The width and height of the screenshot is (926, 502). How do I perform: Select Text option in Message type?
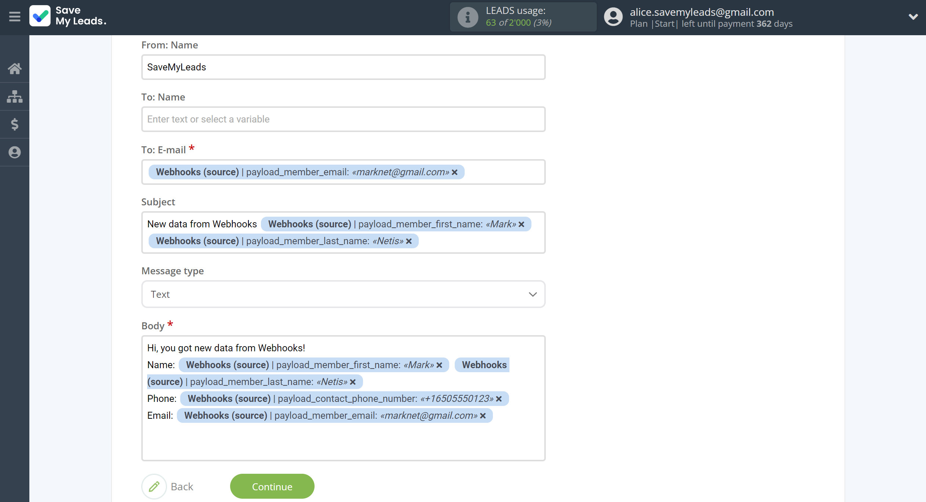343,294
